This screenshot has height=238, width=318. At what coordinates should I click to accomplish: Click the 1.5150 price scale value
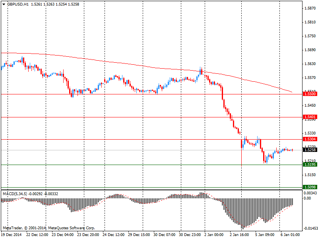click(x=310, y=175)
